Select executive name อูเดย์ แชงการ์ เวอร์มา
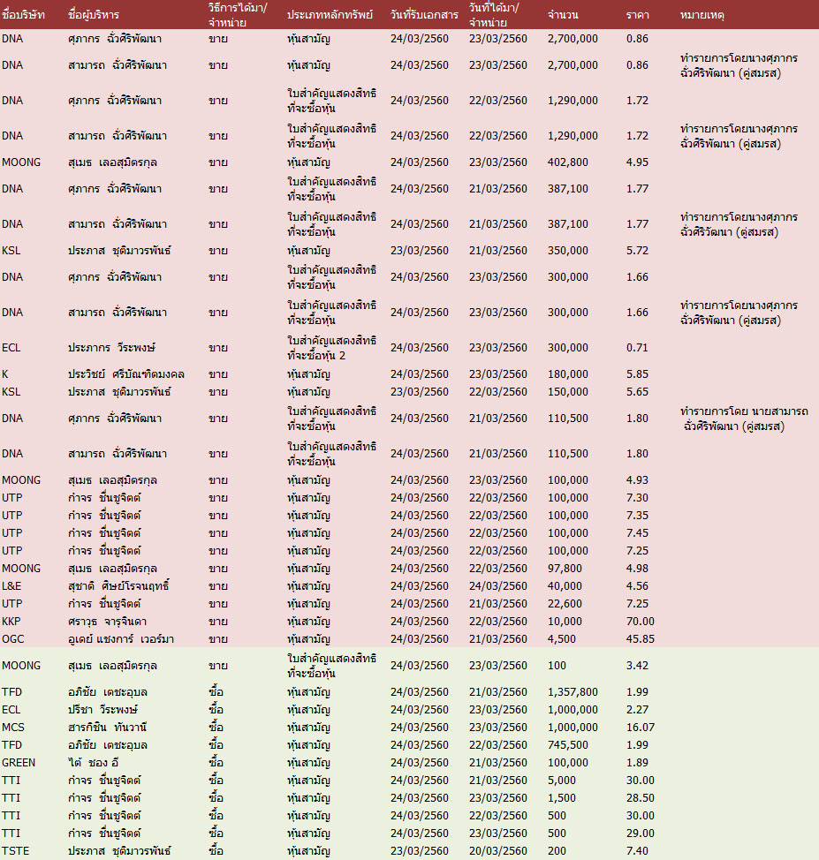The width and height of the screenshot is (819, 860). click(x=121, y=639)
